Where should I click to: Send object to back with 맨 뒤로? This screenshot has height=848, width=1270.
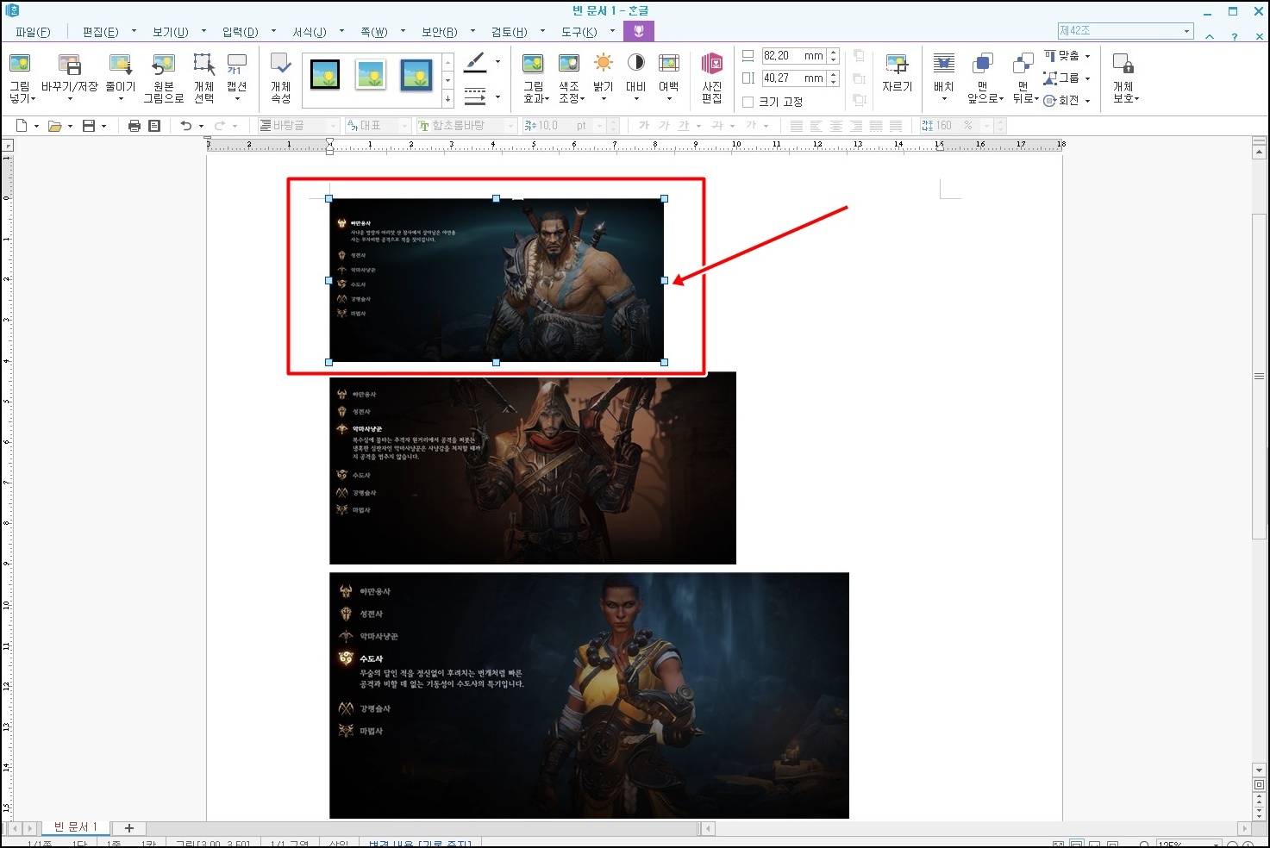(1023, 78)
